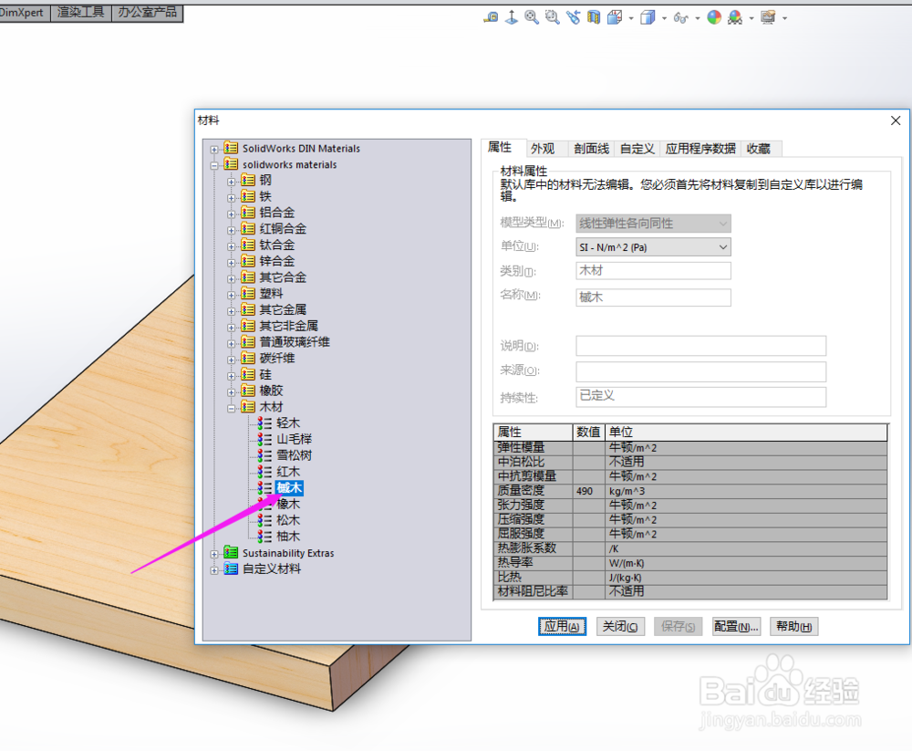Toggle Hide/Show Items glasses icon
Viewport: 912px width, 751px height.
point(681,16)
